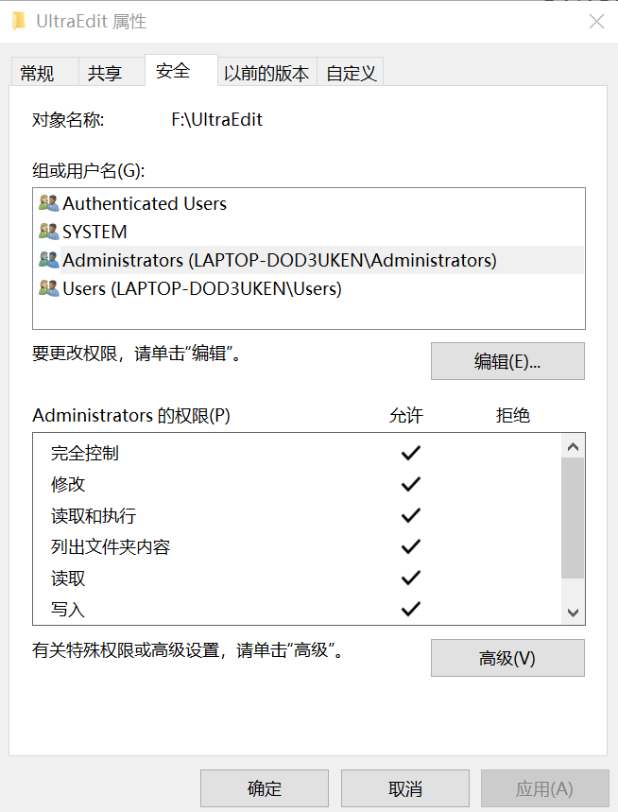Image resolution: width=618 pixels, height=812 pixels.
Task: Confirm changes with the 确定 button
Action: [264, 787]
